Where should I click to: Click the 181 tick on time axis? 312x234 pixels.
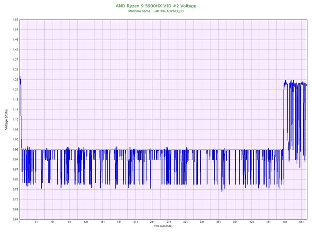pyautogui.click(x=119, y=222)
